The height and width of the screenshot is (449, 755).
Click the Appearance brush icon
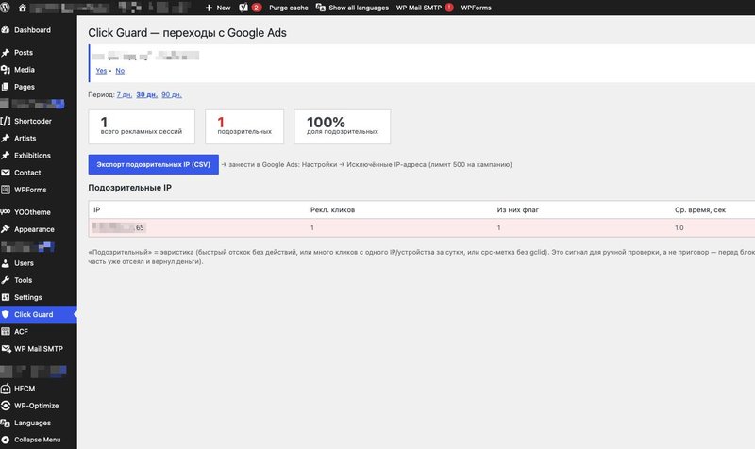[6, 229]
